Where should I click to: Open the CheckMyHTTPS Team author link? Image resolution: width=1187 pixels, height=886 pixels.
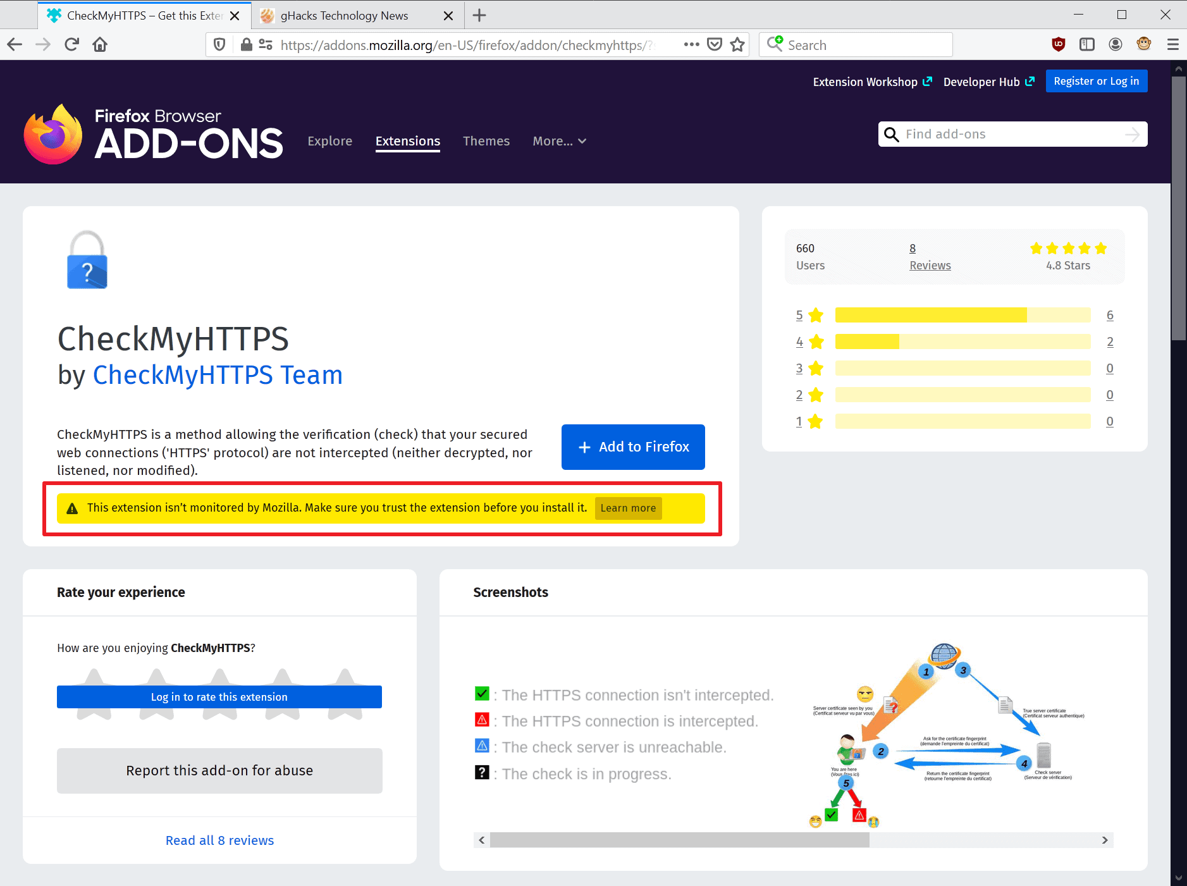(218, 375)
